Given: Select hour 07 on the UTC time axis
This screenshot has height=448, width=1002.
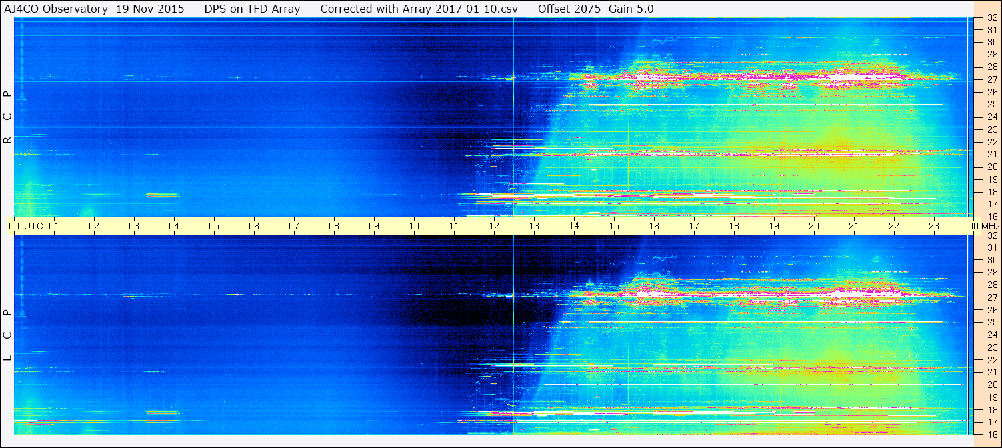Looking at the screenshot, I should click(x=294, y=226).
